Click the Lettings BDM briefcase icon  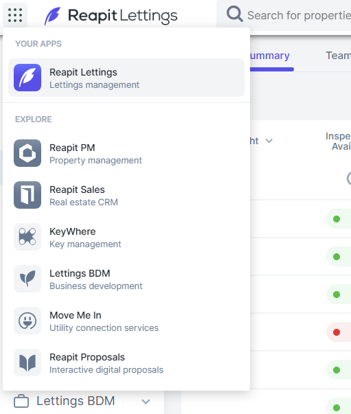tap(21, 402)
